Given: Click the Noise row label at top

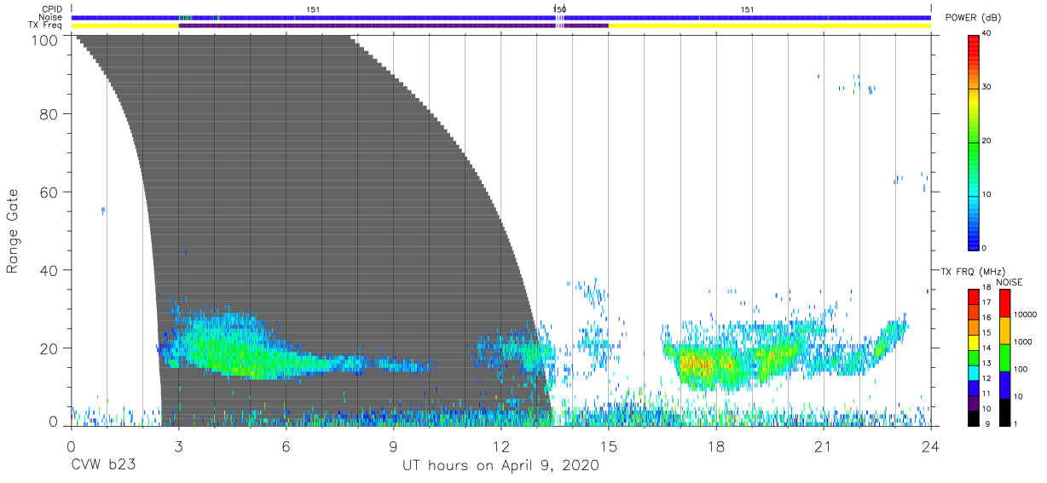Looking at the screenshot, I should pos(49,17).
